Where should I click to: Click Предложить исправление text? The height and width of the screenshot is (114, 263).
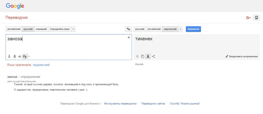(x=243, y=56)
